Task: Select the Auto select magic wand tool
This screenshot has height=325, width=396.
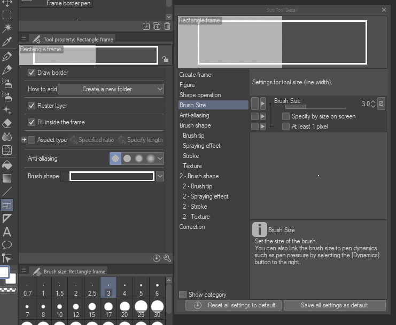Action: 7,28
